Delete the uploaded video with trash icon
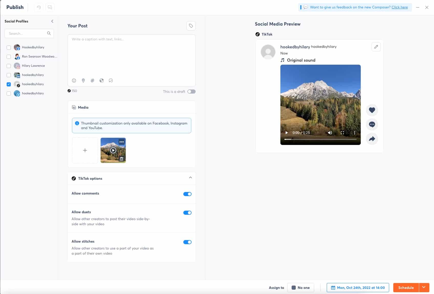434x294 pixels. click(122, 159)
